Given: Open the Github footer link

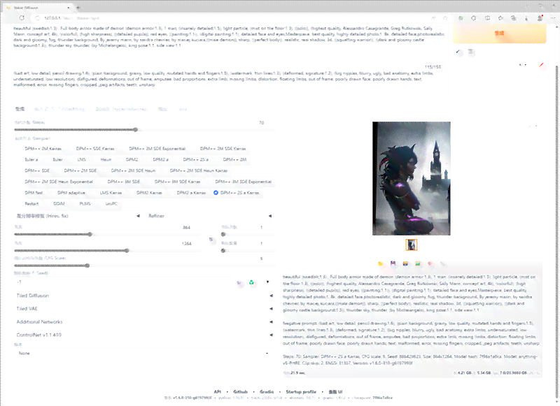Looking at the screenshot, I should click(x=240, y=392).
